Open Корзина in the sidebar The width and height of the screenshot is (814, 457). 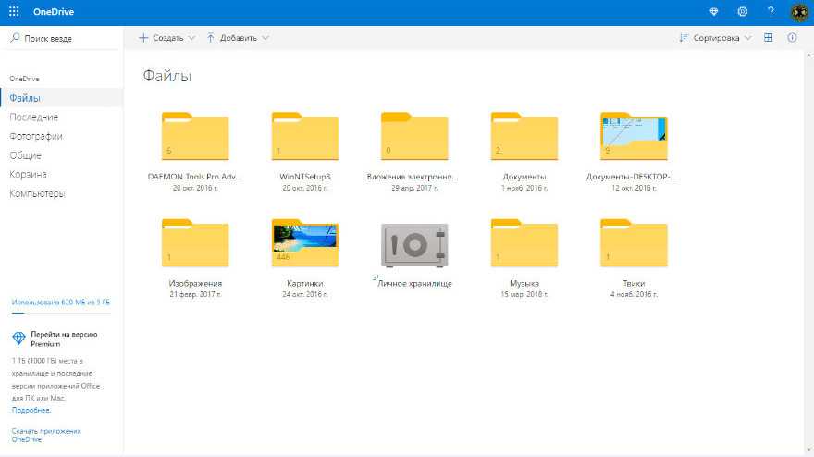29,174
